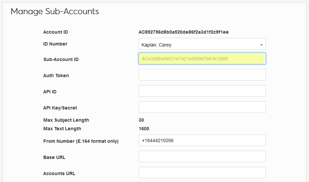Click the Max Subject Length value 30
Viewport: 309px width, 182px height.
click(x=141, y=120)
